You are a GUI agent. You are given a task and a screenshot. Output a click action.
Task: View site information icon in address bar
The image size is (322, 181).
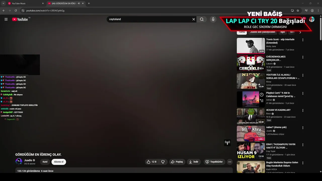click(x=23, y=11)
